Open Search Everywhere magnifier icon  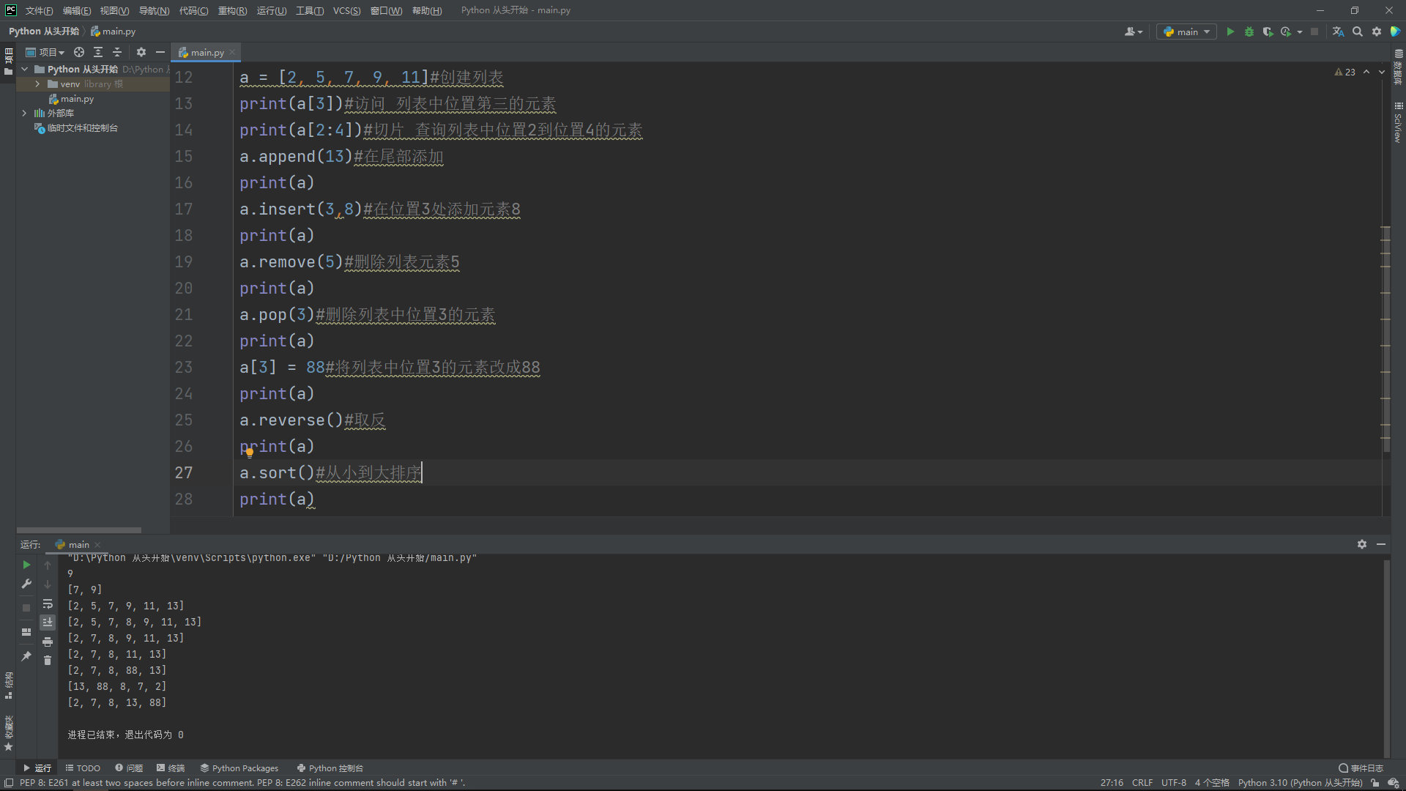1358,31
